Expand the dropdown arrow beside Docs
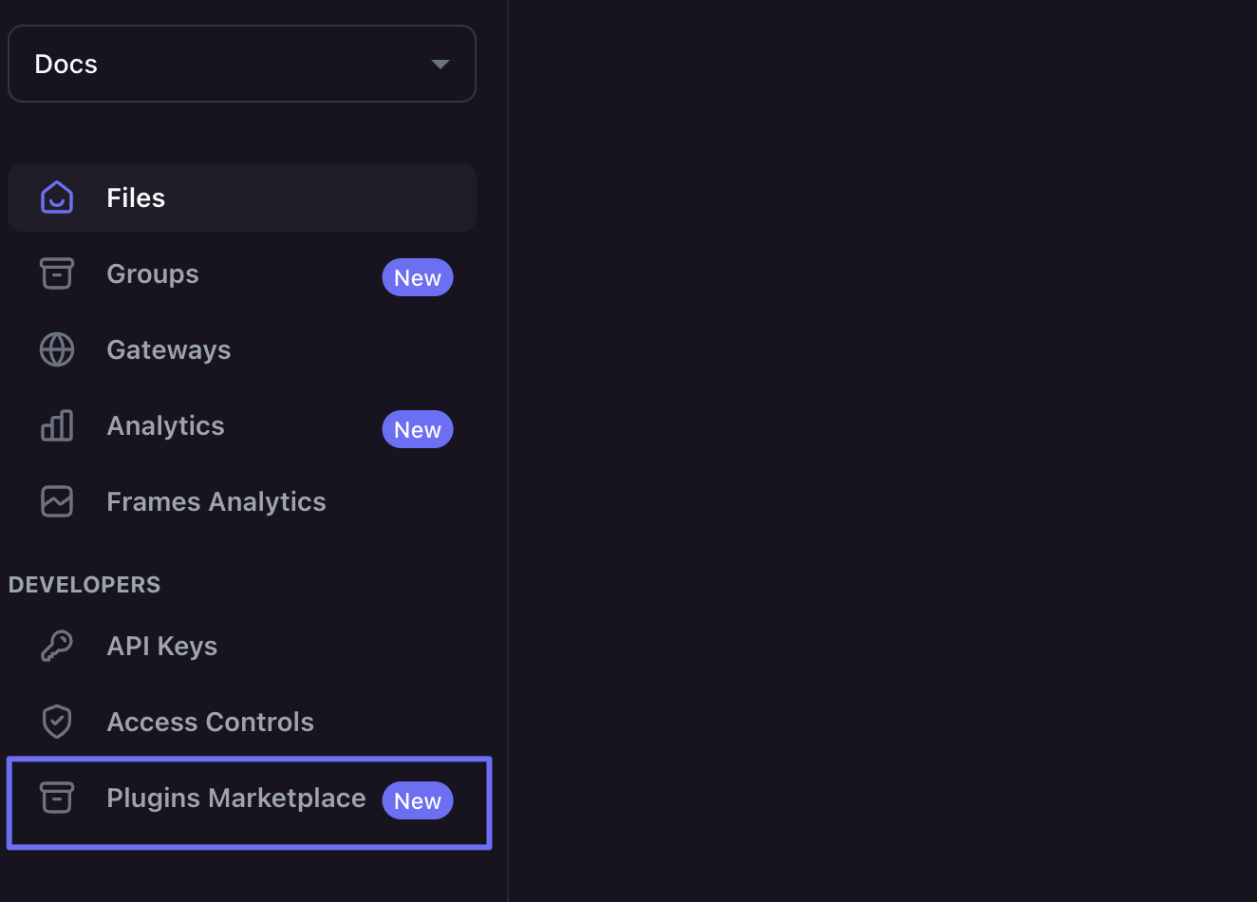This screenshot has height=902, width=1257. pos(440,64)
